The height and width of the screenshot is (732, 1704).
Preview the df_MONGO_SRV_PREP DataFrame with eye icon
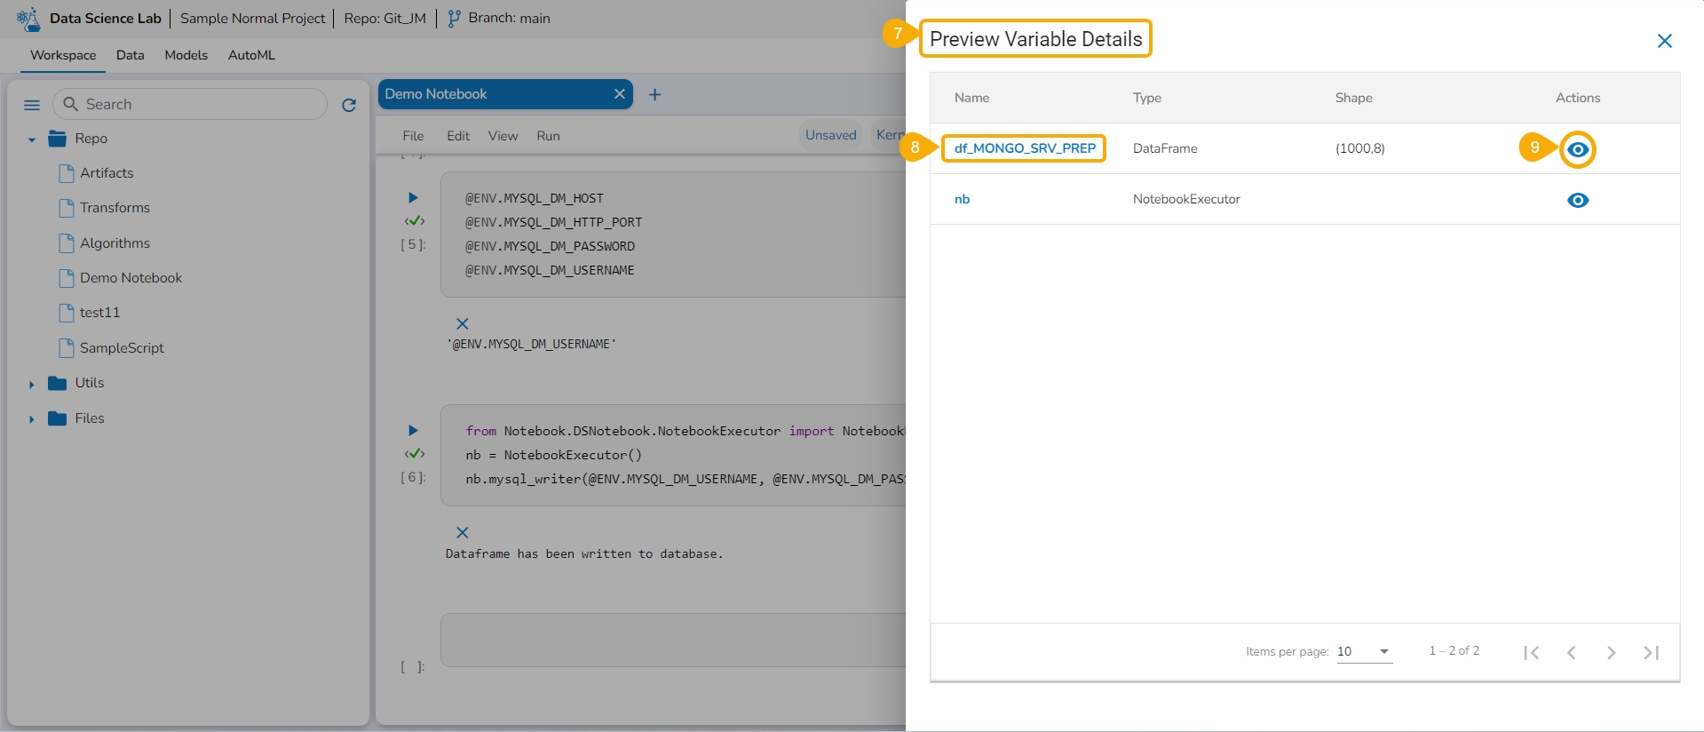pos(1577,149)
